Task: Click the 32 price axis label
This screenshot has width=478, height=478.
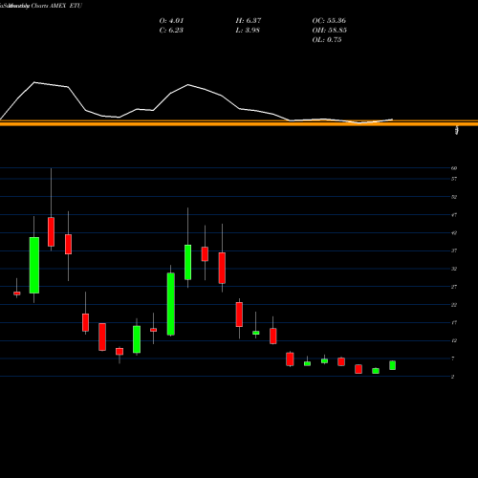Action: [454, 269]
